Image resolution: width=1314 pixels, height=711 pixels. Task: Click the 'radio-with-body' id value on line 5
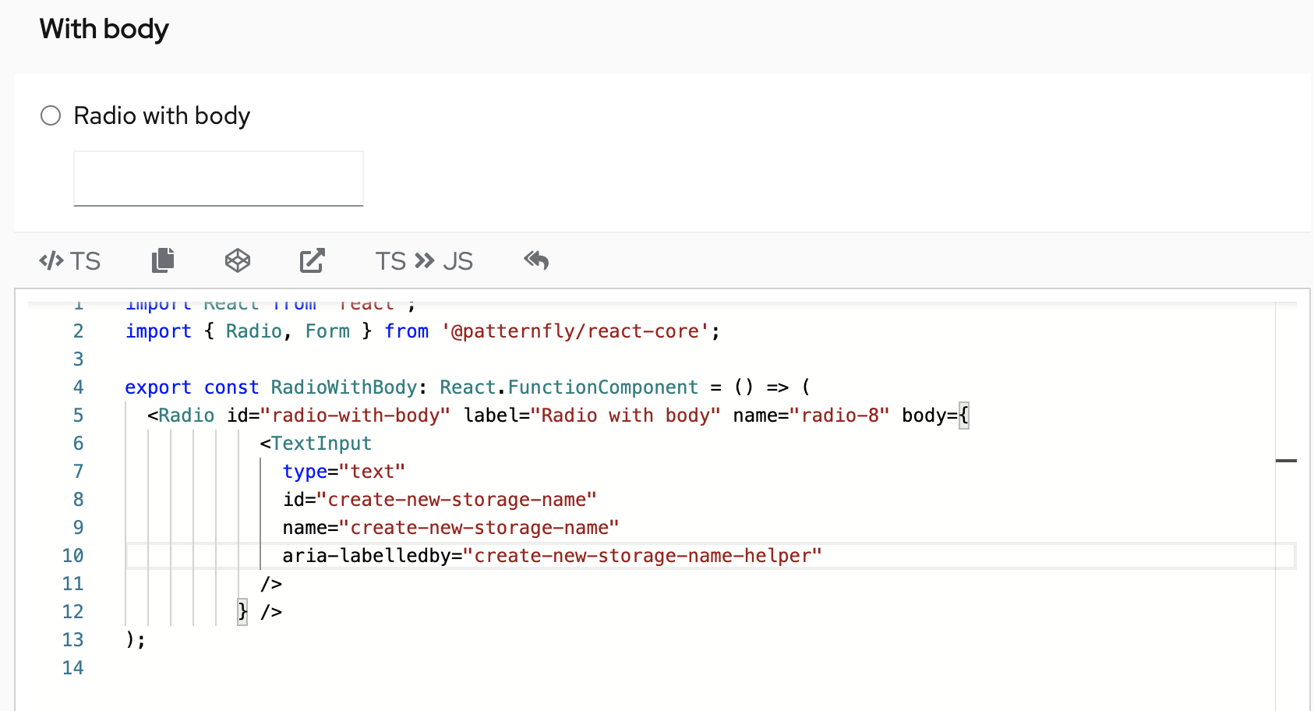[355, 416]
